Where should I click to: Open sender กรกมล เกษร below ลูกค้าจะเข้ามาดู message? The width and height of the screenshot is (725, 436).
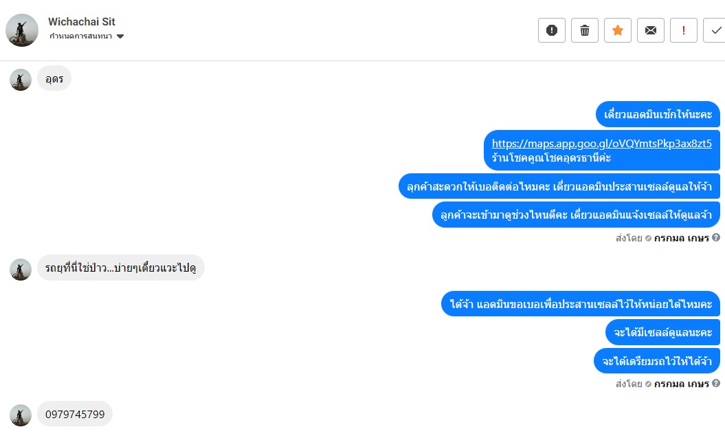[681, 238]
